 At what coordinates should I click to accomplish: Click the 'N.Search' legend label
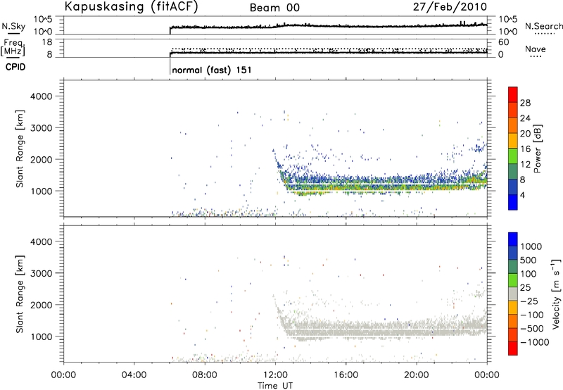(x=543, y=26)
